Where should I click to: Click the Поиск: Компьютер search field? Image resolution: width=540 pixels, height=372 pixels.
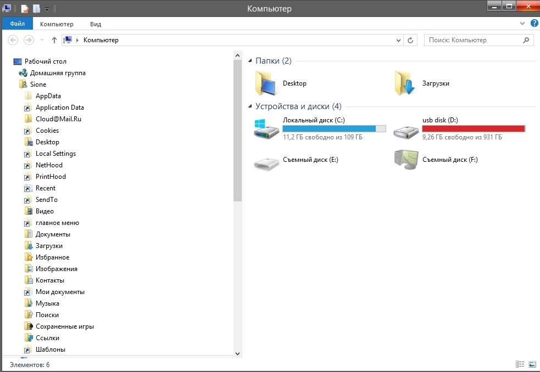[472, 40]
